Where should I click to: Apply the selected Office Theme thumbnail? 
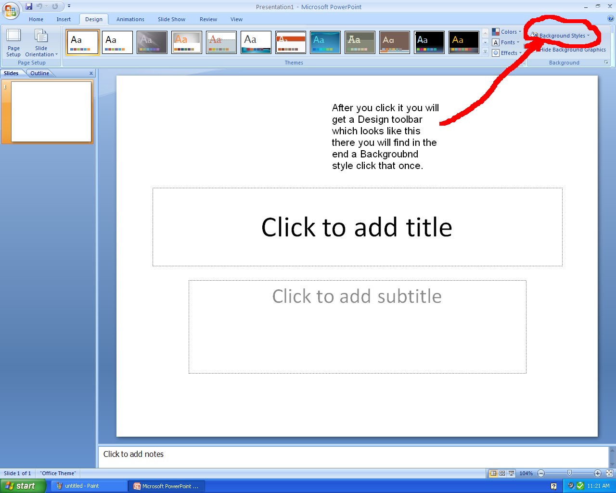pyautogui.click(x=83, y=42)
